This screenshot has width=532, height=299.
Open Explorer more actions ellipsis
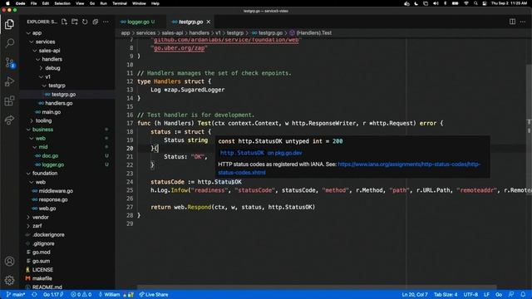click(106, 22)
